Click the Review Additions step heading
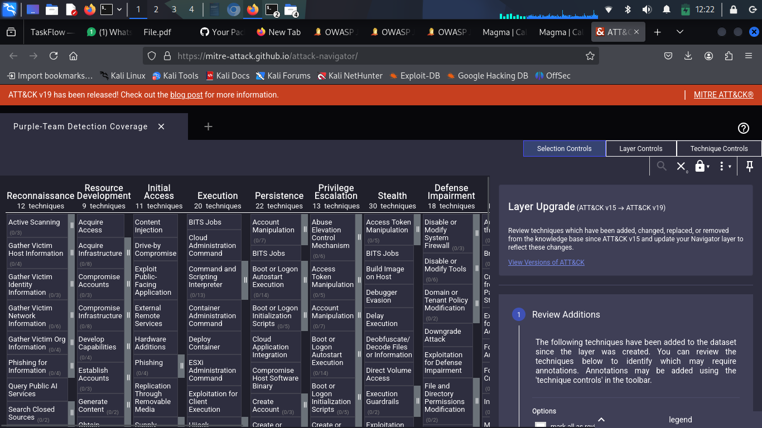 pos(566,314)
